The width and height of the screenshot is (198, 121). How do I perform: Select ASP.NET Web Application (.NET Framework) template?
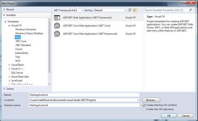tap(98, 18)
